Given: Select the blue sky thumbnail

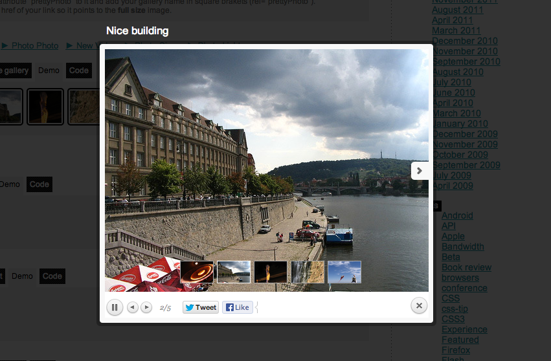Looking at the screenshot, I should [344, 272].
